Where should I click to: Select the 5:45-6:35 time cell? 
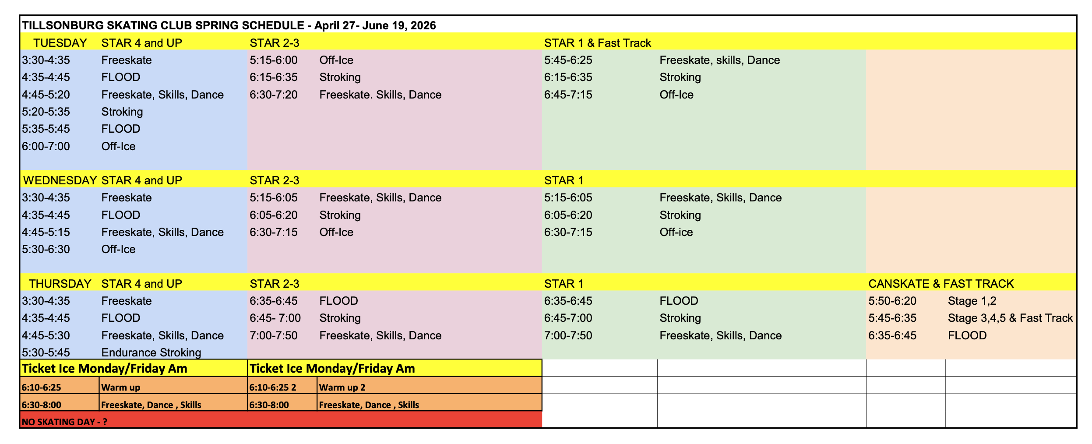pyautogui.click(x=892, y=318)
